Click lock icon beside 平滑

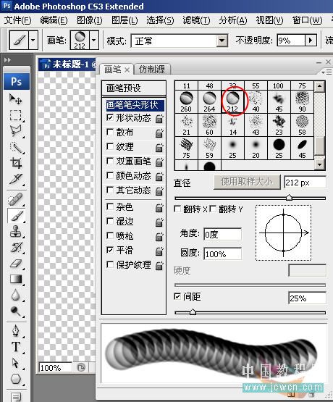159,251
